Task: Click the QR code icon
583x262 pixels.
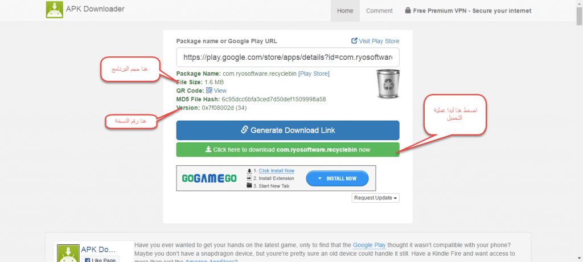Action: [x=210, y=91]
